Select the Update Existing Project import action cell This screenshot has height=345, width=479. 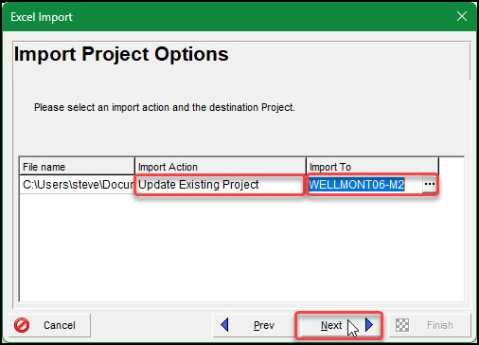221,185
